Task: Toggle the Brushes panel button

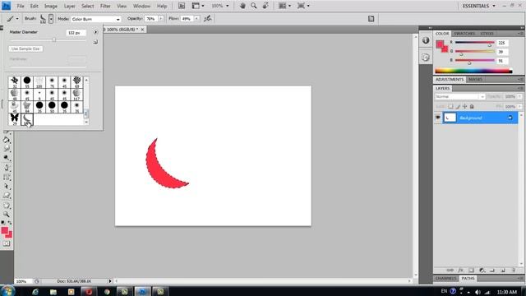Action: point(371,19)
